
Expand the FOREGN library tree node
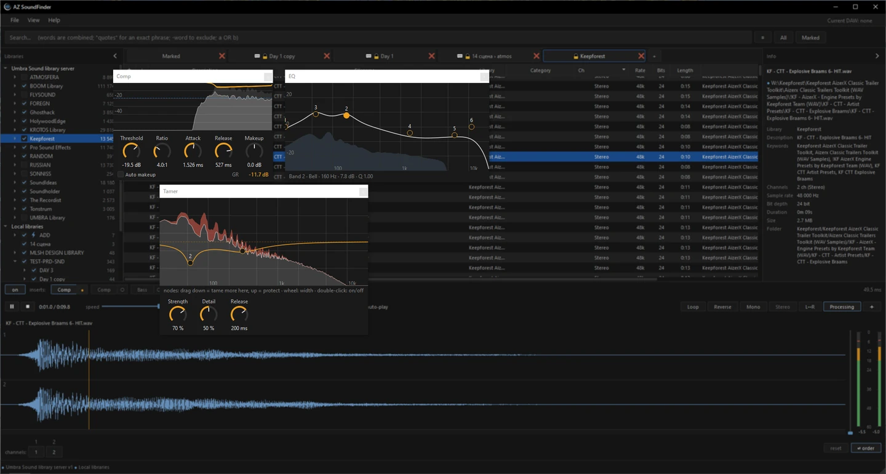tap(15, 104)
